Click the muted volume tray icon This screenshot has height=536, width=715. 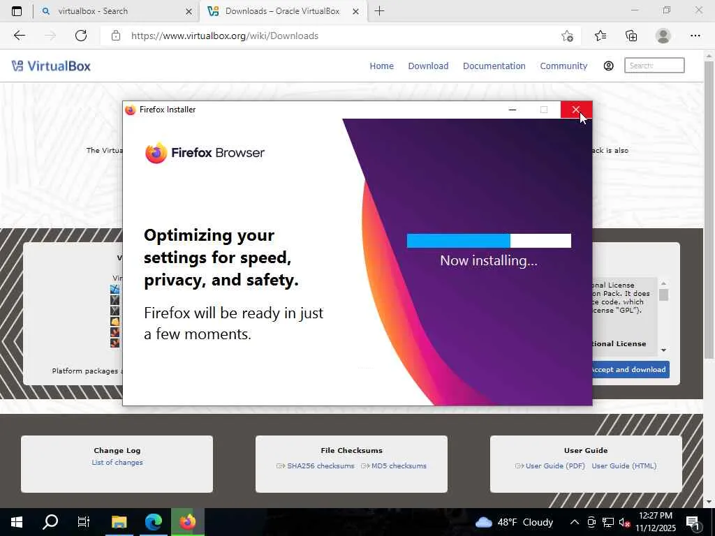pos(624,522)
